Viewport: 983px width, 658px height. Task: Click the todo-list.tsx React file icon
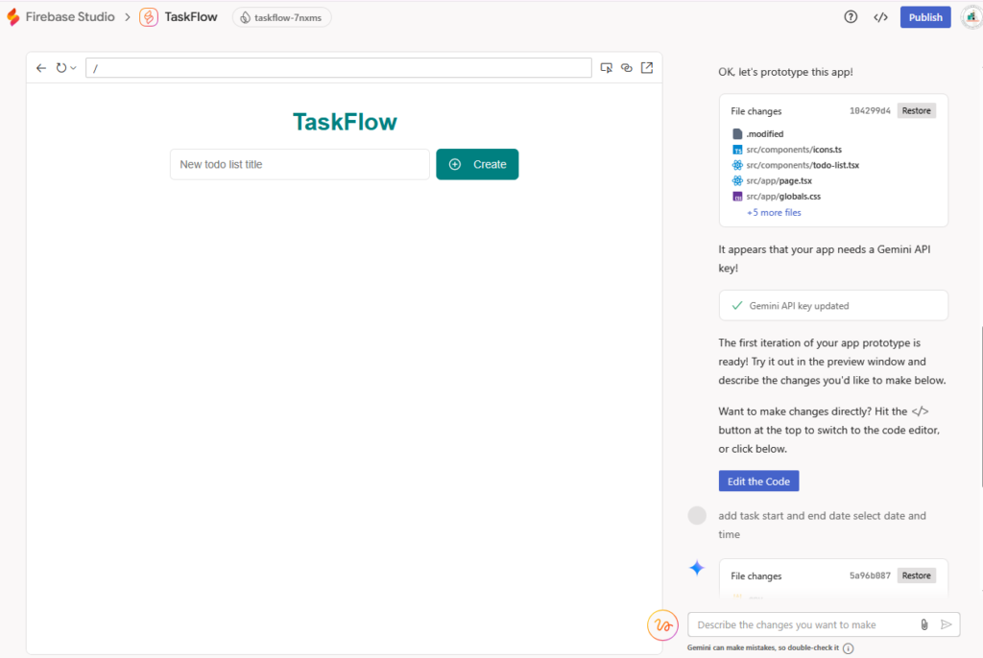737,165
